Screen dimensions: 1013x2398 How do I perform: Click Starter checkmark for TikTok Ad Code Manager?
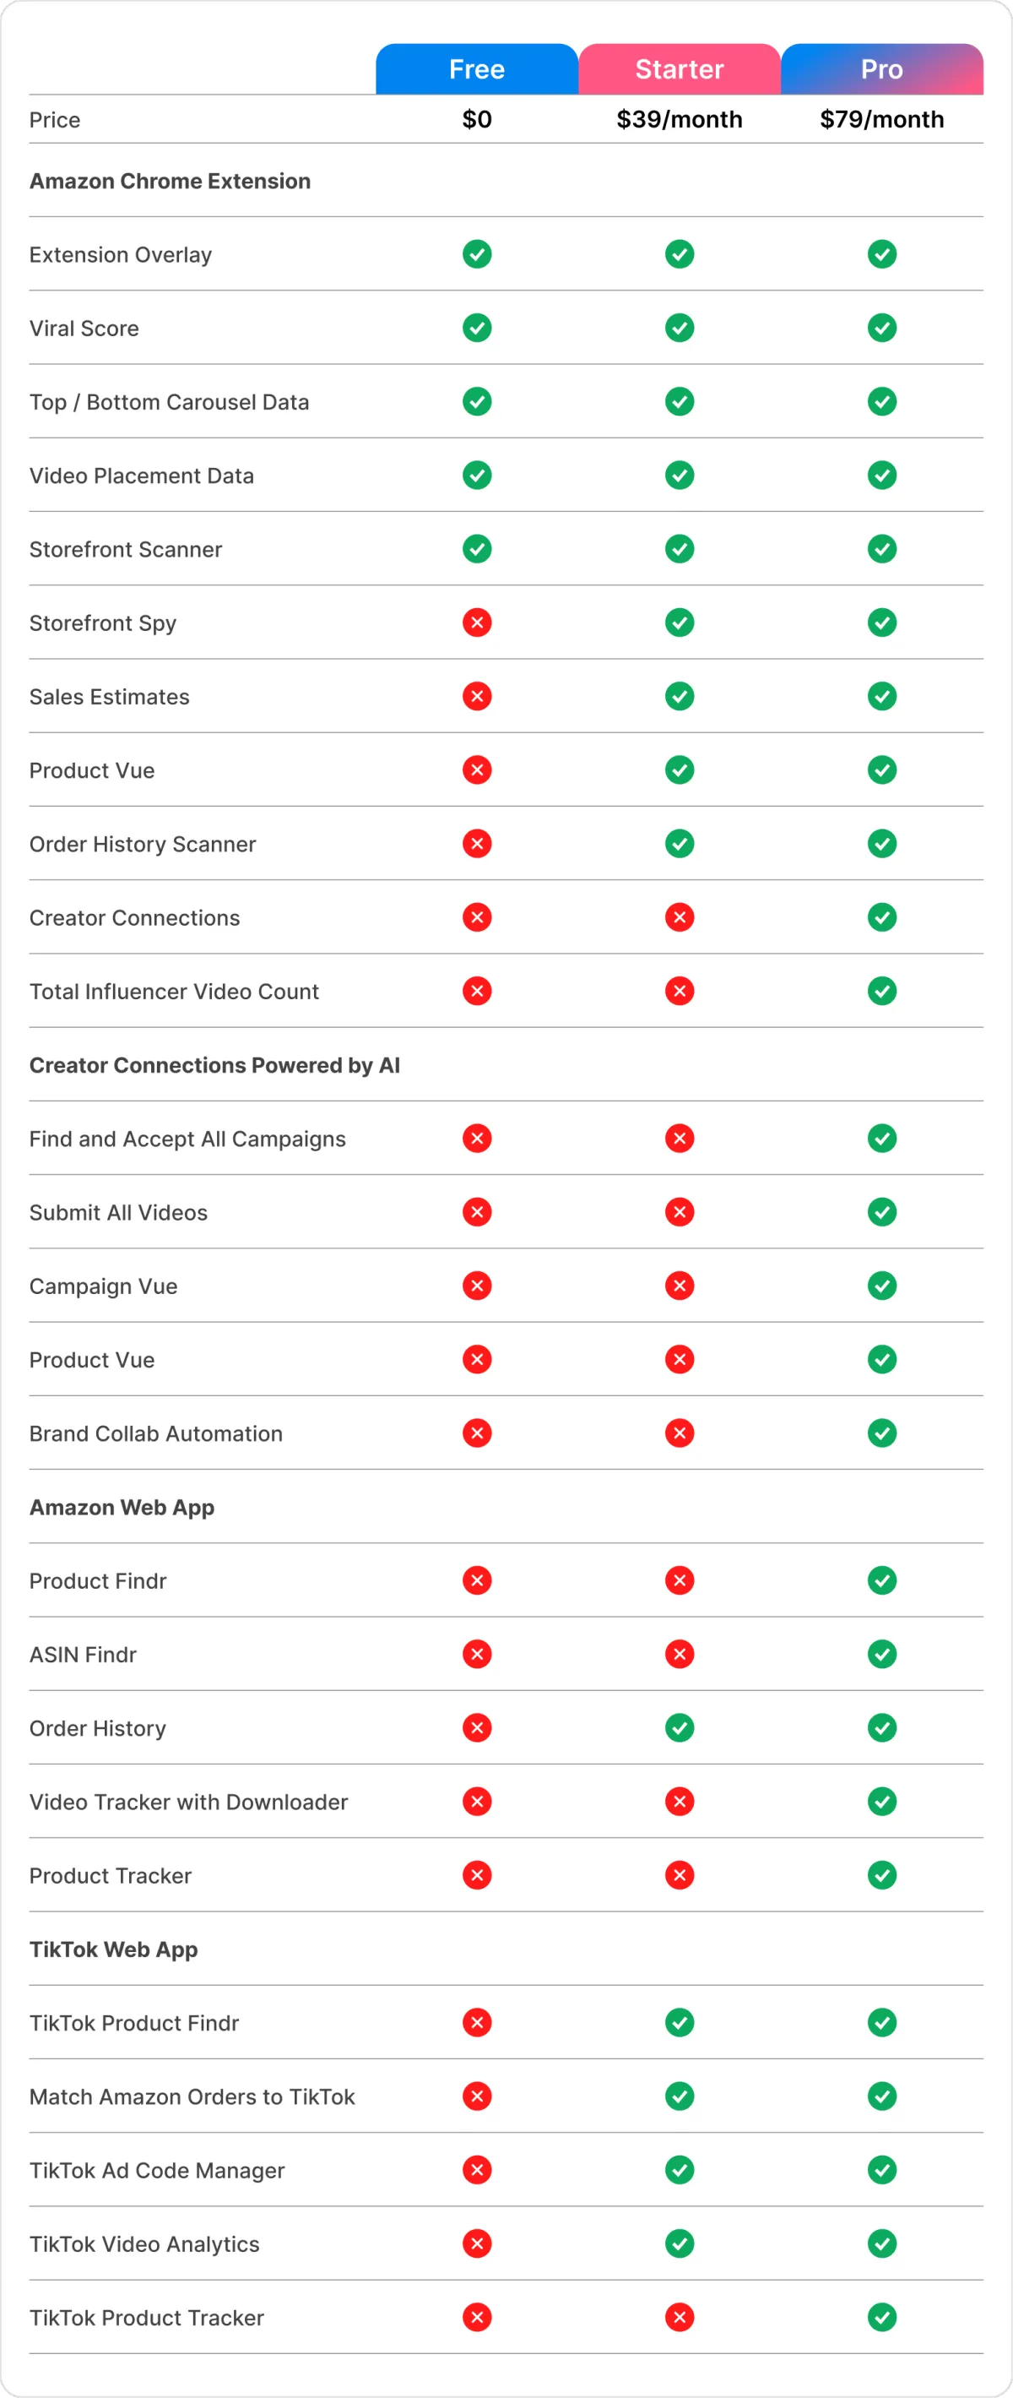coord(680,2170)
